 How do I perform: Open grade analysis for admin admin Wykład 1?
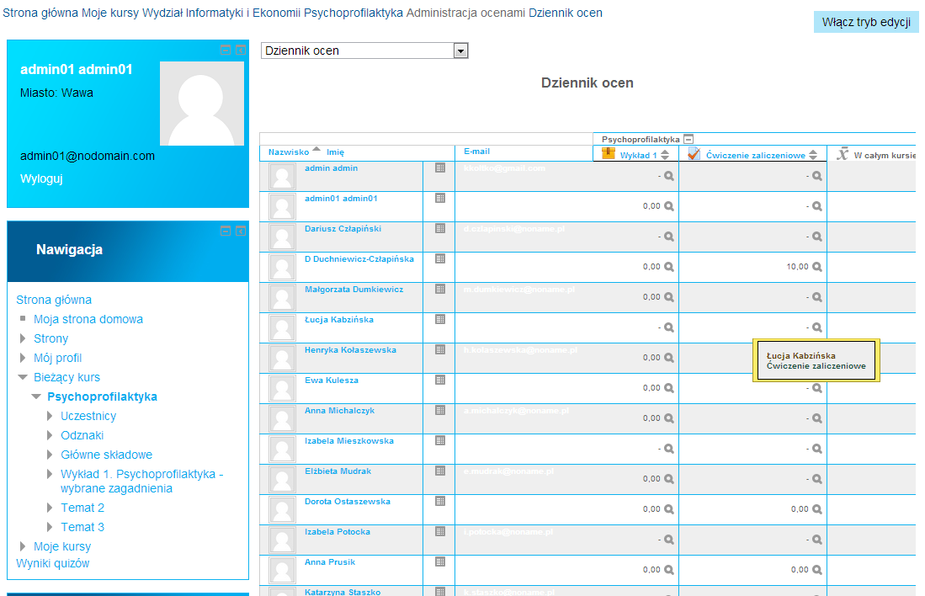pyautogui.click(x=669, y=176)
